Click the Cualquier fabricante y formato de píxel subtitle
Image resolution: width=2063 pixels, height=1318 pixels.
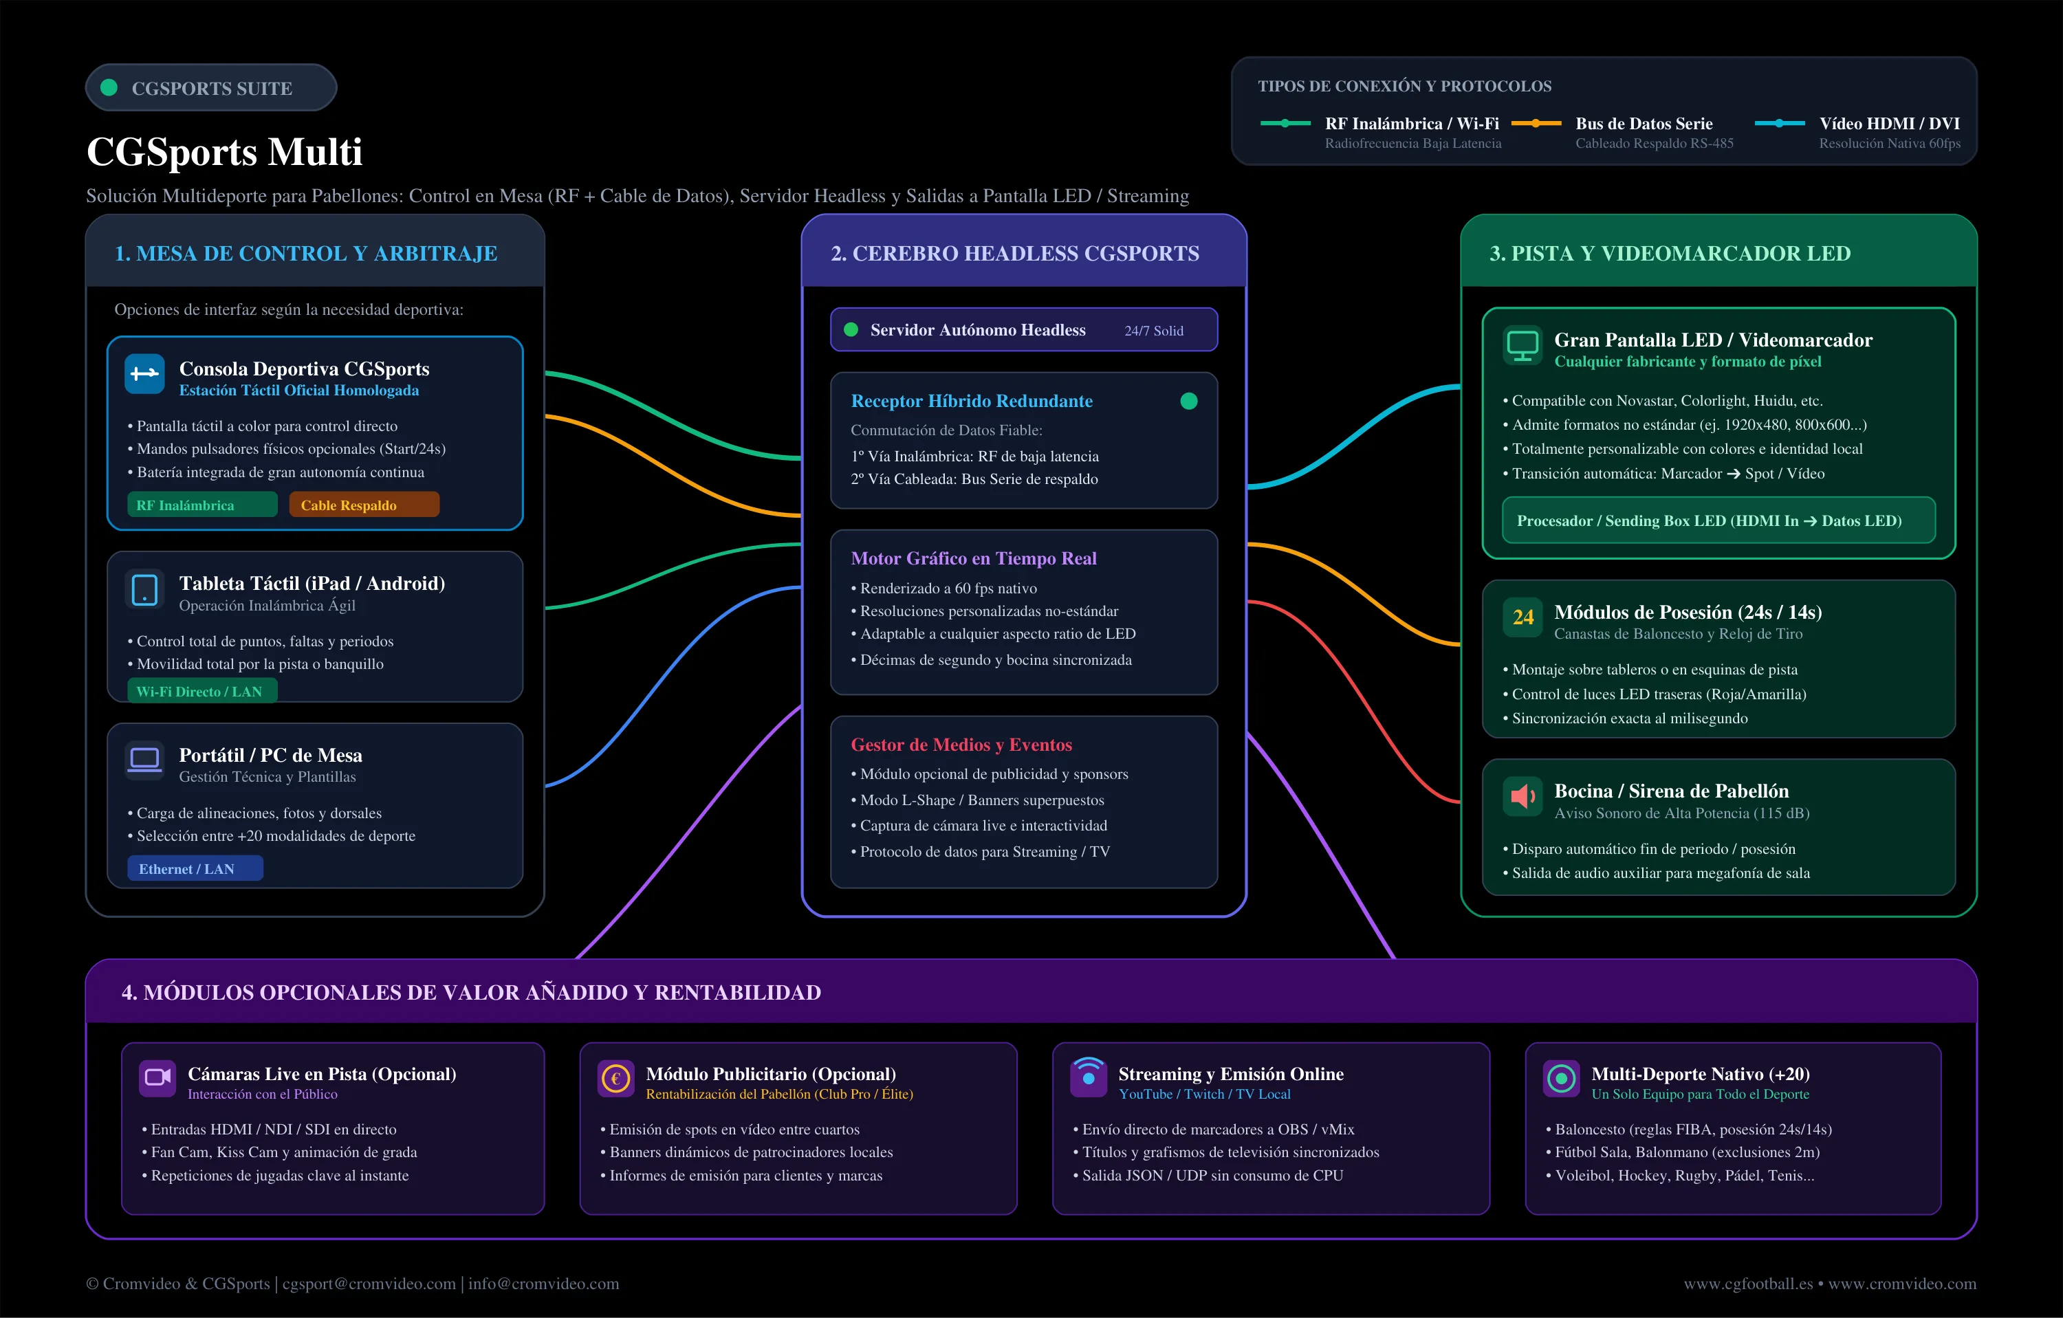point(1688,362)
